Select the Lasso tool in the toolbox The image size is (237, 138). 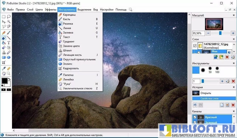click(9, 17)
